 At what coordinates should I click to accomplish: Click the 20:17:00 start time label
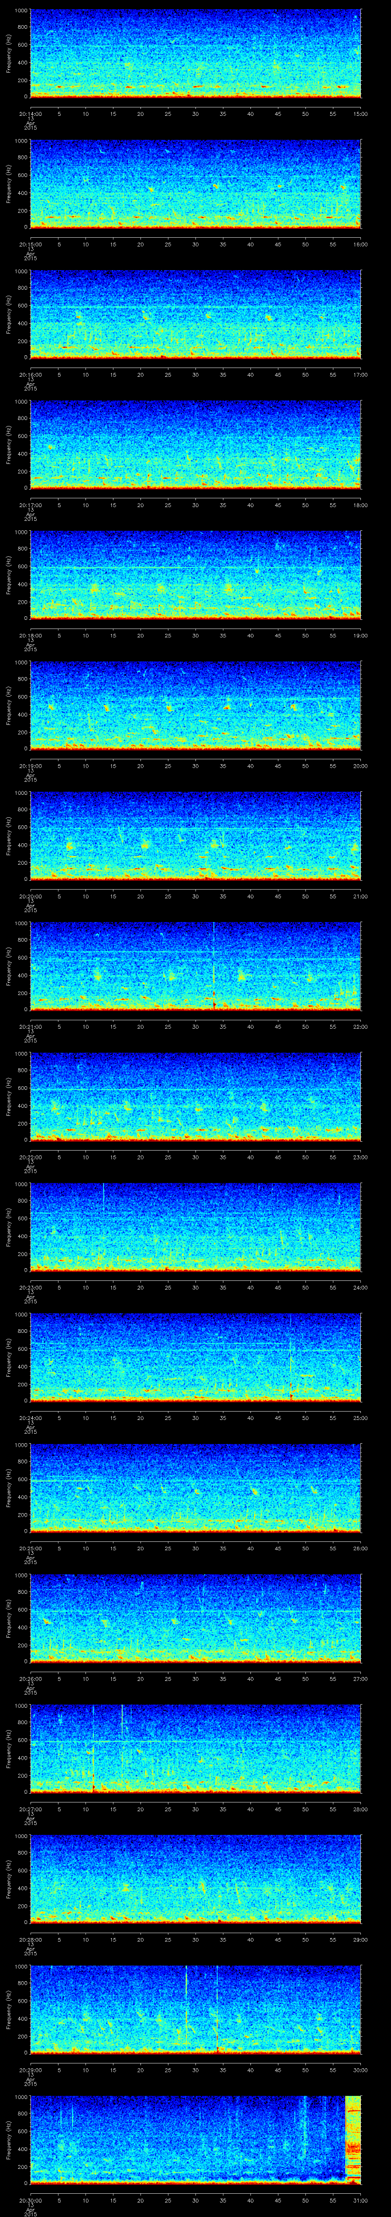(30, 504)
